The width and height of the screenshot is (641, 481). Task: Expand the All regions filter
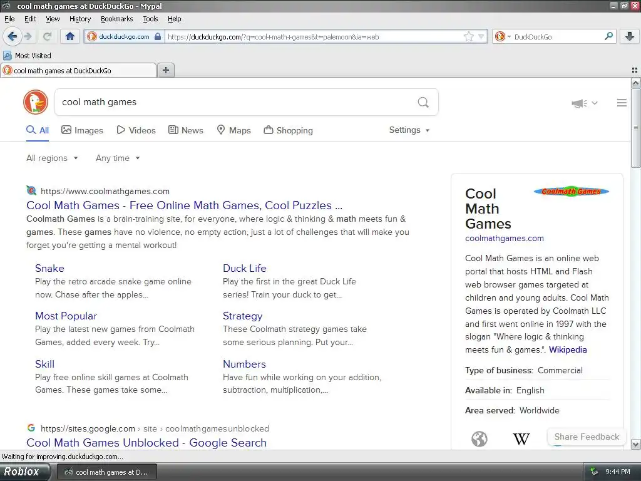point(52,158)
